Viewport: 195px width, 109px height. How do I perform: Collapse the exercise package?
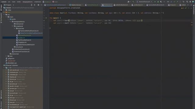click(15, 28)
